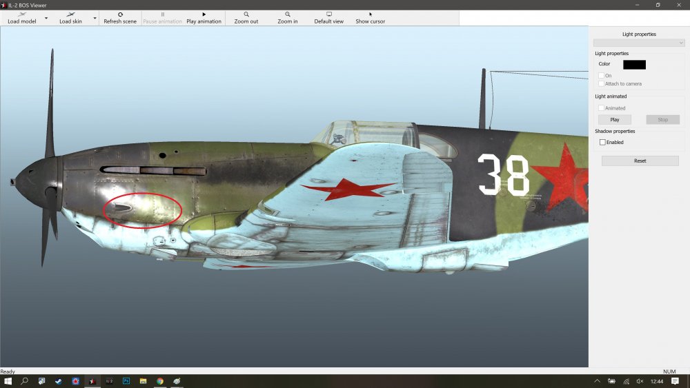Click the battery status tray icon
The width and height of the screenshot is (690, 388).
(611, 381)
